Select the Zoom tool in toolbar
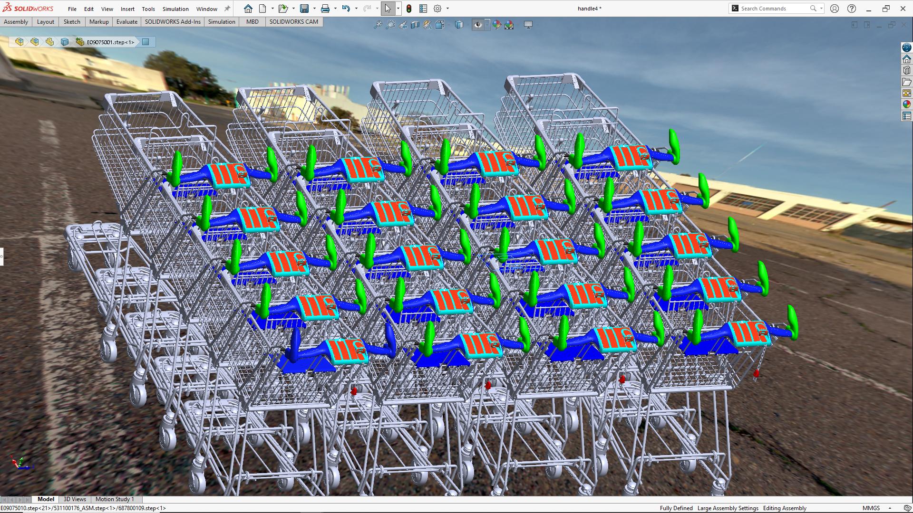The width and height of the screenshot is (913, 513). point(389,24)
